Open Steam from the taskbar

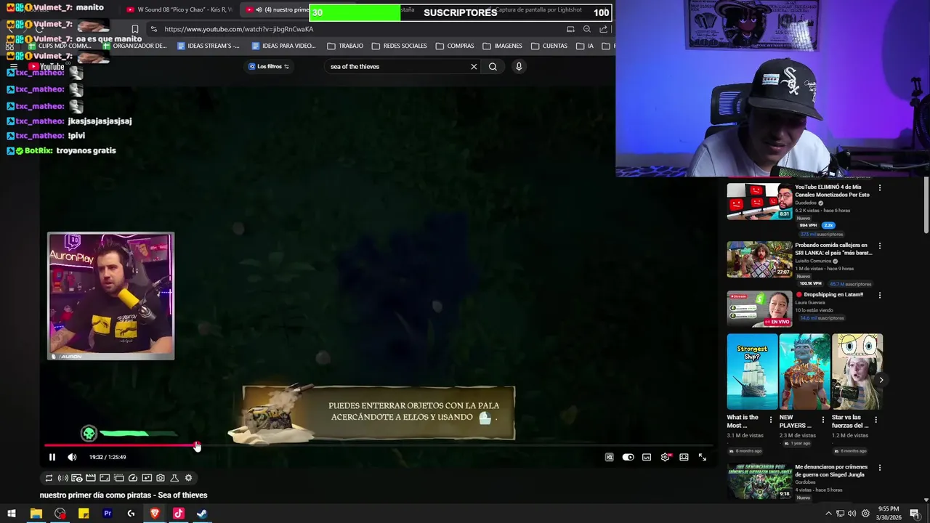coord(202,514)
